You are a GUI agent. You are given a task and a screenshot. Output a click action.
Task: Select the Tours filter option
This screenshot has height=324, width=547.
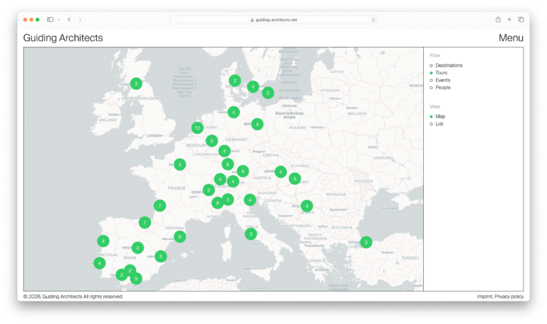441,73
